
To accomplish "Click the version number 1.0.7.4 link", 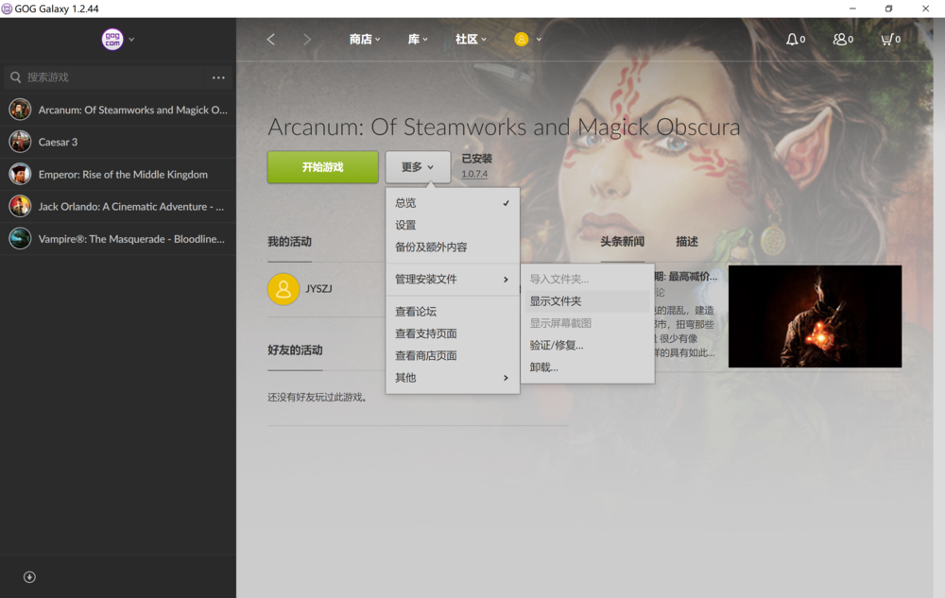I will point(474,174).
